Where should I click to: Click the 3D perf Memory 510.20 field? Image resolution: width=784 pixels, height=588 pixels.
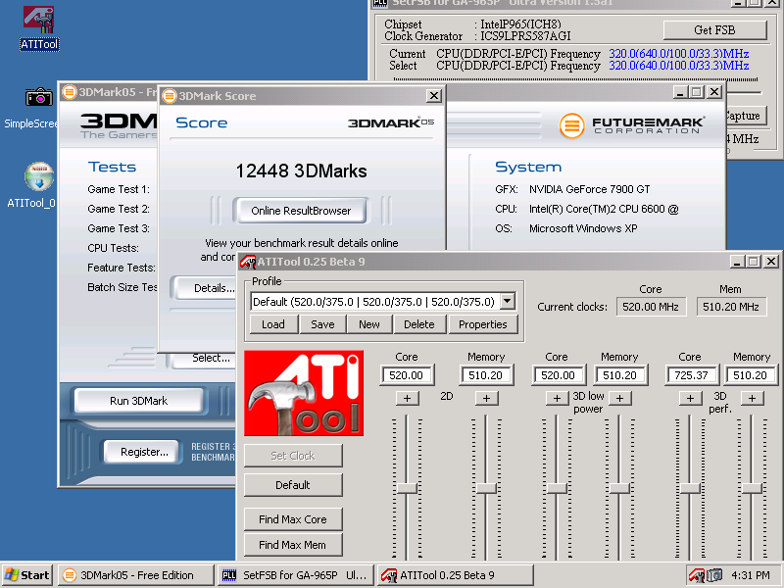[751, 375]
